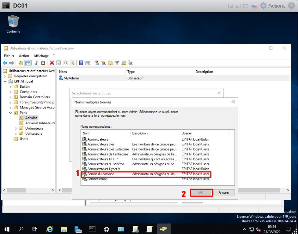Click the Annuler button

(224, 192)
